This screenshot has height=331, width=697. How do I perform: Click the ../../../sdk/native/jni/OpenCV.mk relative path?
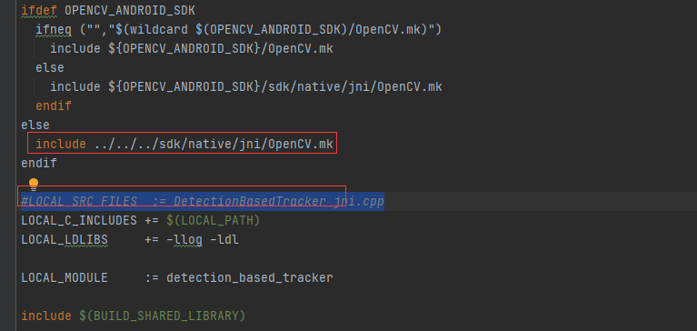pyautogui.click(x=214, y=145)
